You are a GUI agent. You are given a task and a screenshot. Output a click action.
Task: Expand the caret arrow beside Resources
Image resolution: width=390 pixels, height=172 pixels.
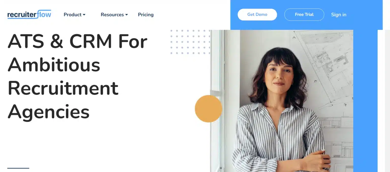pyautogui.click(x=126, y=15)
